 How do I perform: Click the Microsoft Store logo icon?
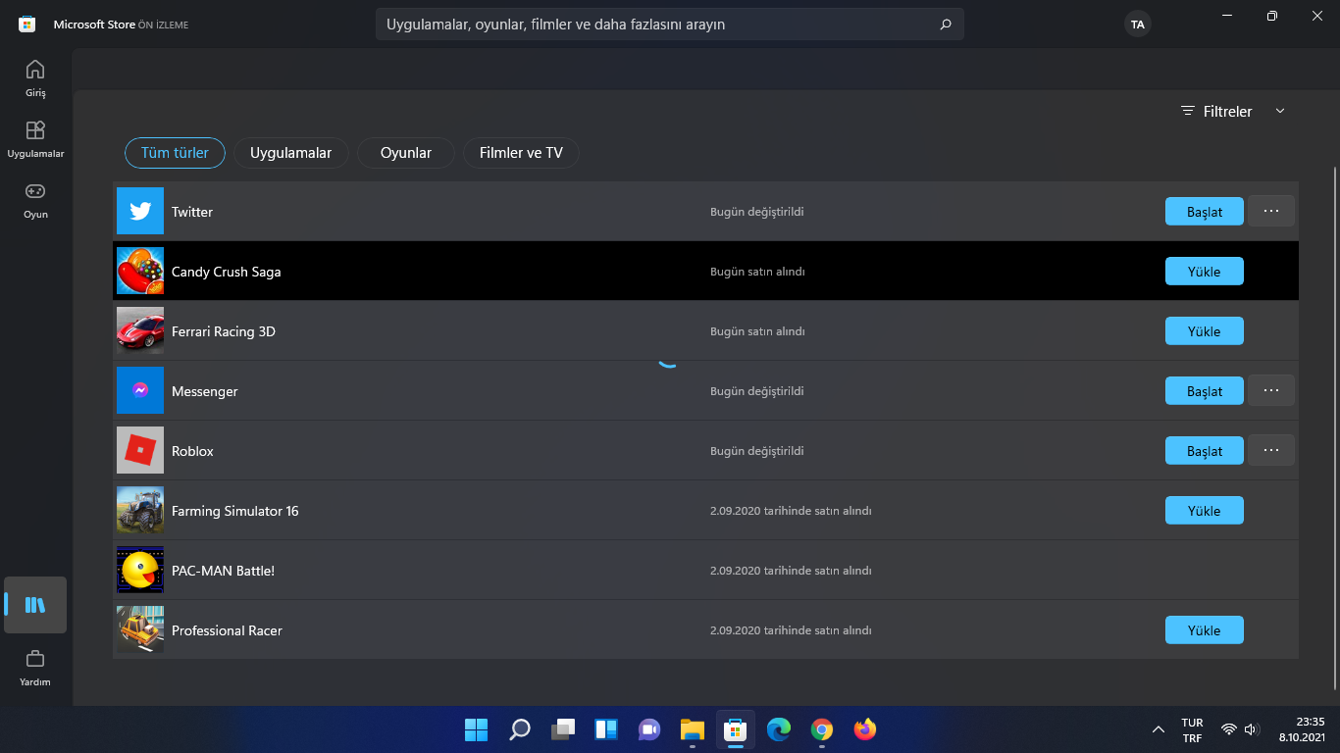[x=27, y=24]
